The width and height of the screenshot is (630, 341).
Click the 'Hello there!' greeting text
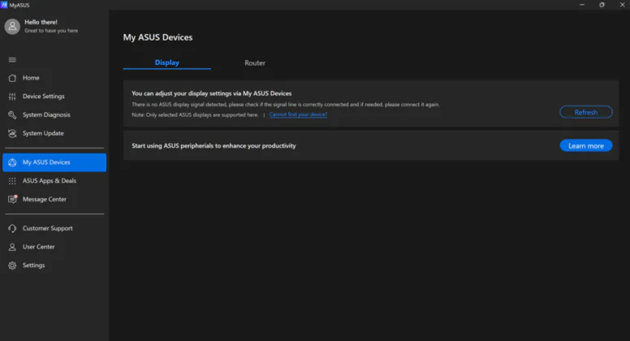tap(41, 22)
